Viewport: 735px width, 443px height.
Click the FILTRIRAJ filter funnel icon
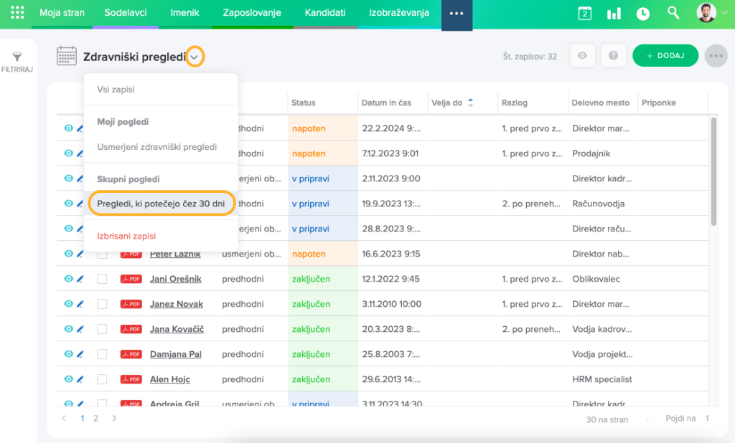pos(18,57)
